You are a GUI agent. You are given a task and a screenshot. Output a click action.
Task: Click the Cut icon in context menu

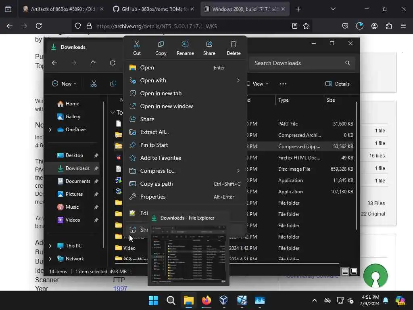click(x=137, y=44)
